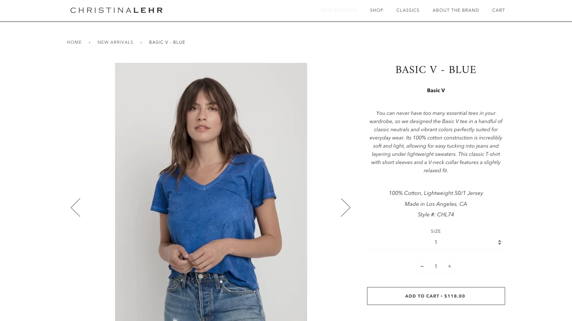Screen dimensions: 572x321
Task: Go to Home via breadcrumb
Action: pos(74,42)
